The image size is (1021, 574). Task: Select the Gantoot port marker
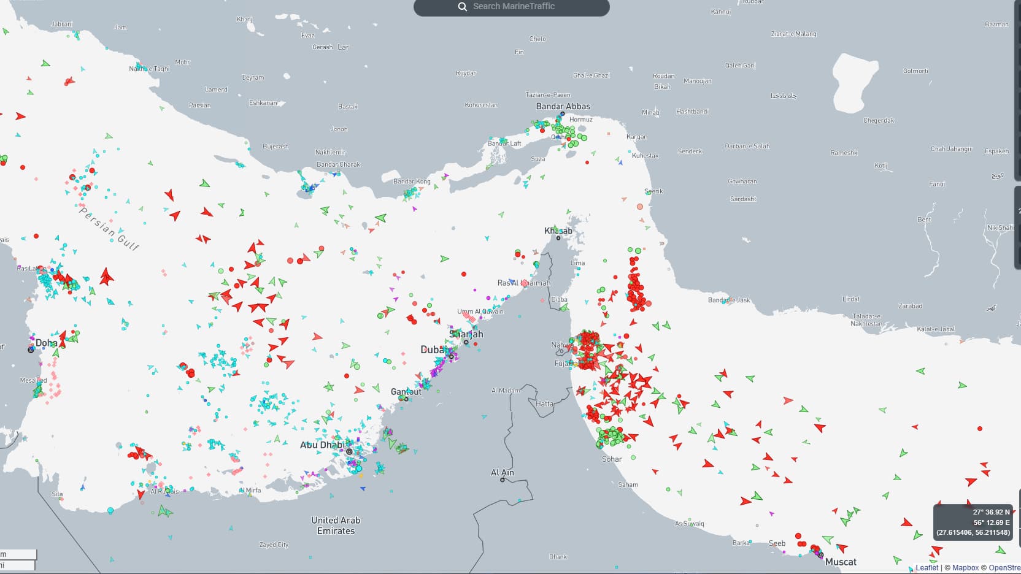pyautogui.click(x=406, y=399)
